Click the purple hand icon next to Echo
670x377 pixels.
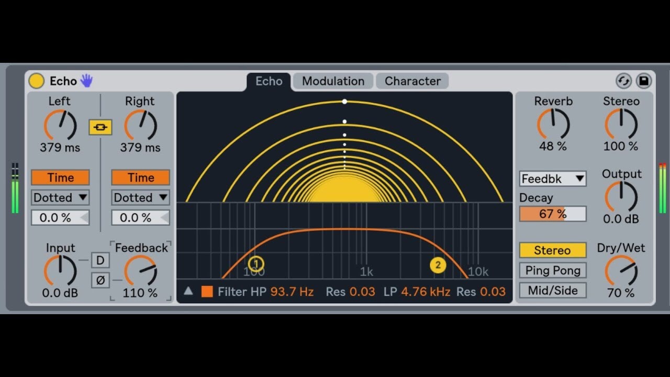click(86, 81)
